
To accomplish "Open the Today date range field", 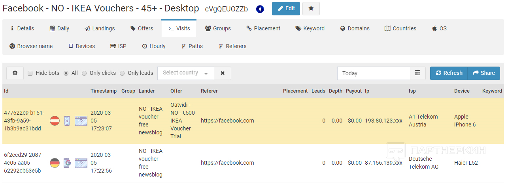I will pyautogui.click(x=374, y=73).
